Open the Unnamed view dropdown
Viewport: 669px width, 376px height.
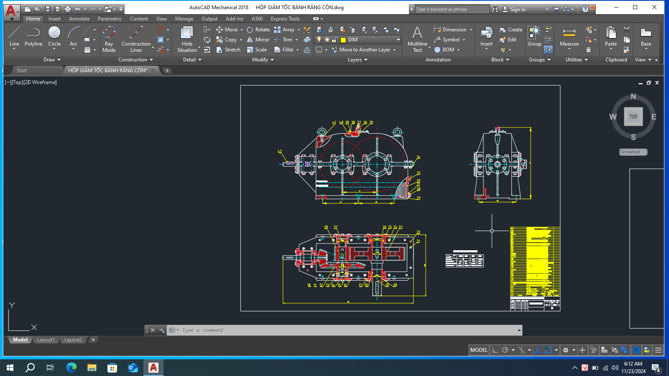coord(633,152)
